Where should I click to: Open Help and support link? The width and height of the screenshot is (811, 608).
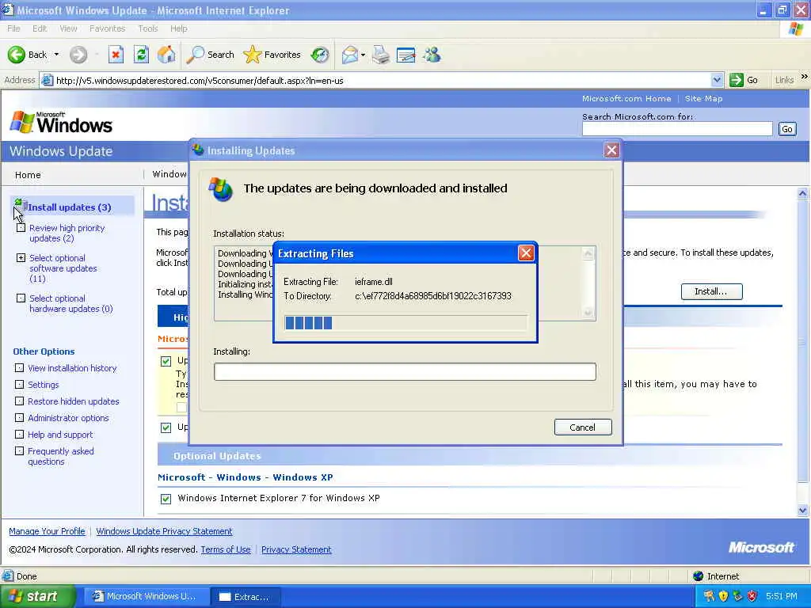(60, 435)
